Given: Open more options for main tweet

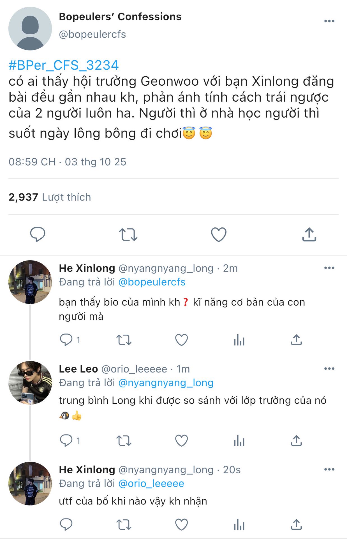Looking at the screenshot, I should point(329,21).
